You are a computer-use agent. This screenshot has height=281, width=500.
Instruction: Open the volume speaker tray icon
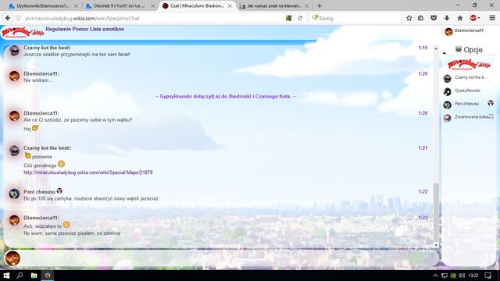click(x=462, y=276)
